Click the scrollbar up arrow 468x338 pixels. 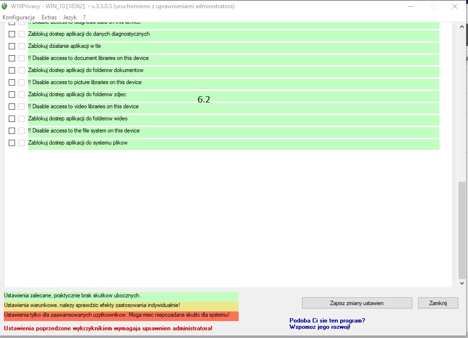click(462, 27)
